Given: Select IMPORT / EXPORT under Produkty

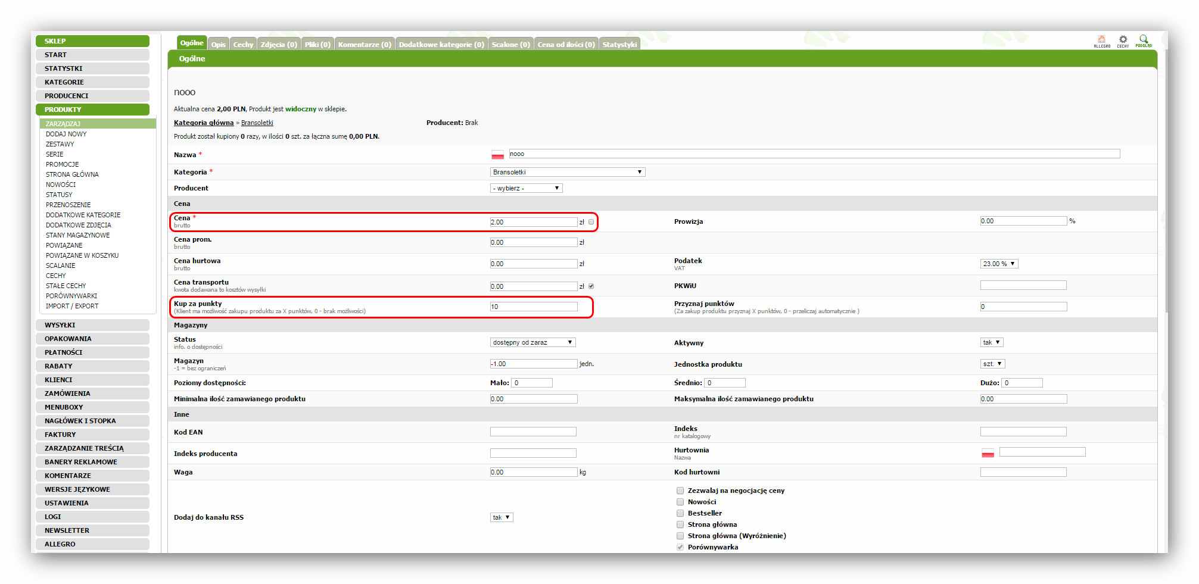Looking at the screenshot, I should coord(72,306).
